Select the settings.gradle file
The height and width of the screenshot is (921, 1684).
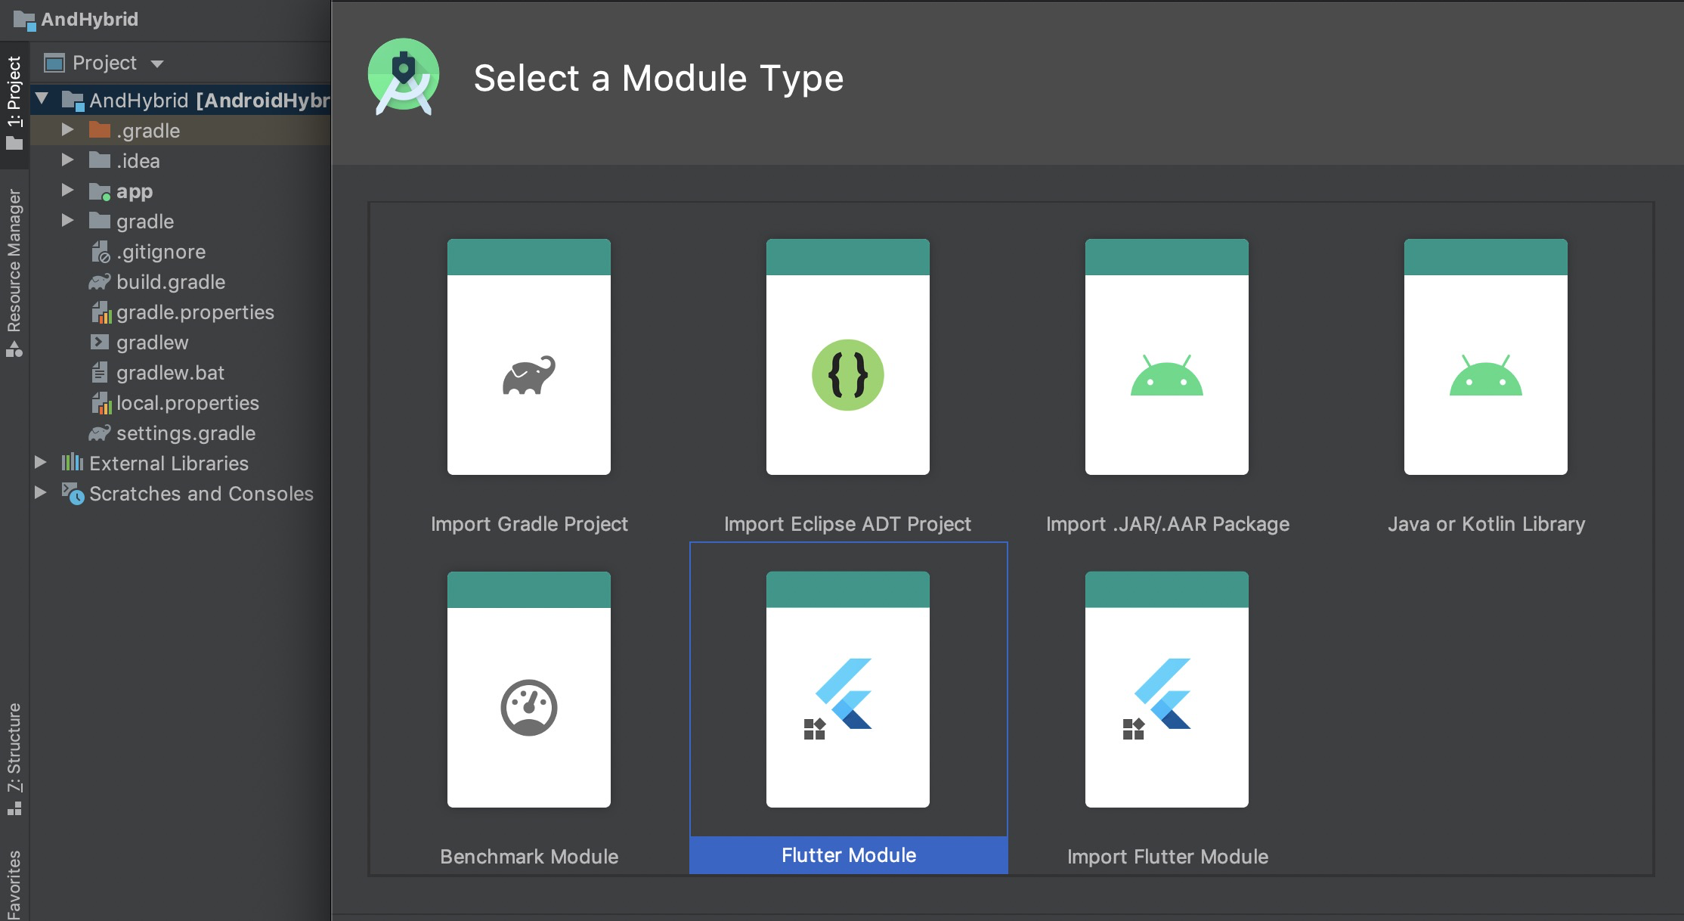coord(181,433)
